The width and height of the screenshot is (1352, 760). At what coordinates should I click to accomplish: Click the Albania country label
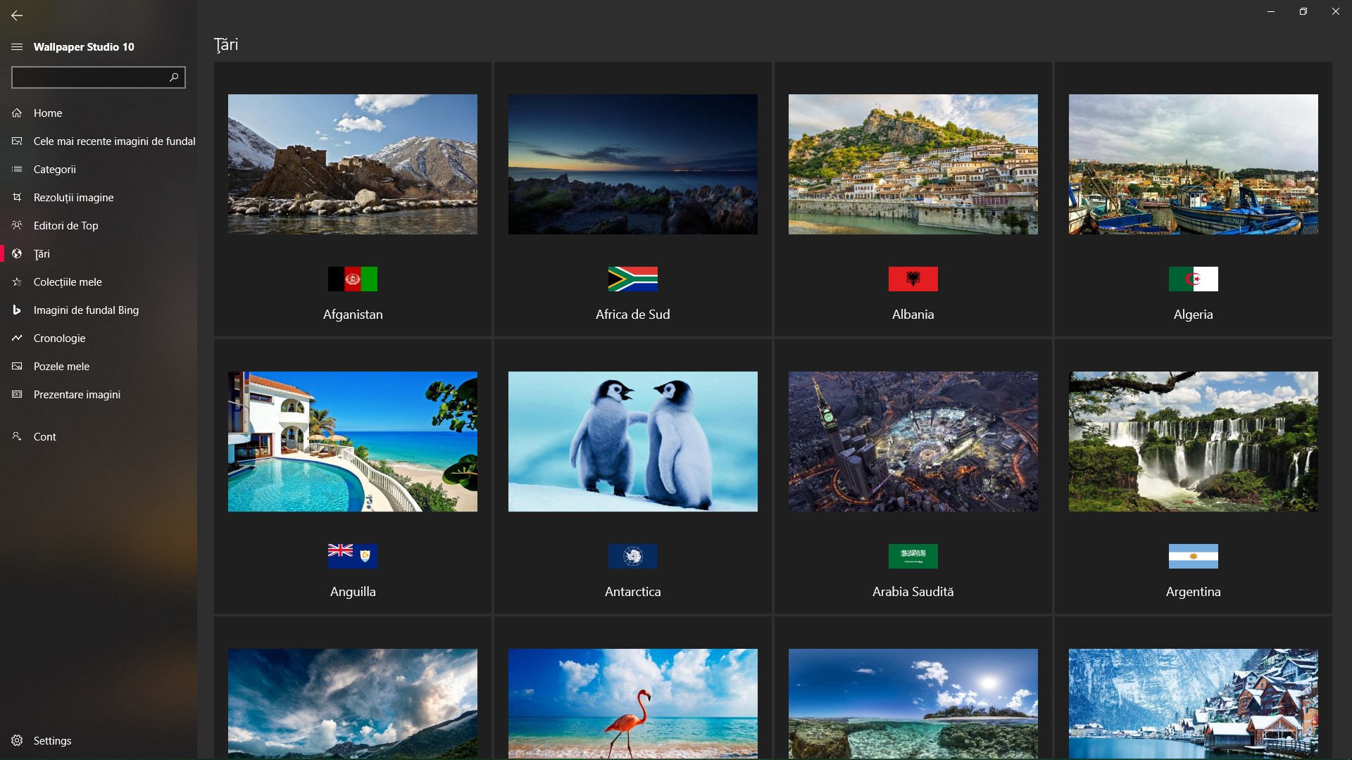[x=913, y=315]
